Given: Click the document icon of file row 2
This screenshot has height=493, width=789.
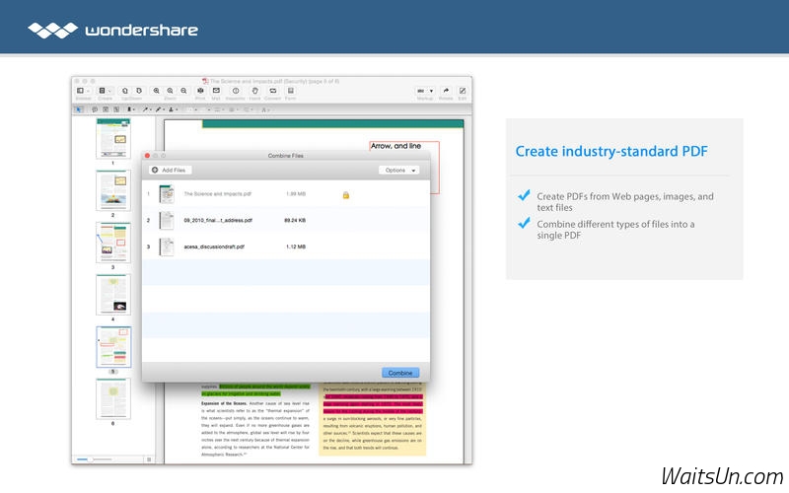Looking at the screenshot, I should coord(167,220).
